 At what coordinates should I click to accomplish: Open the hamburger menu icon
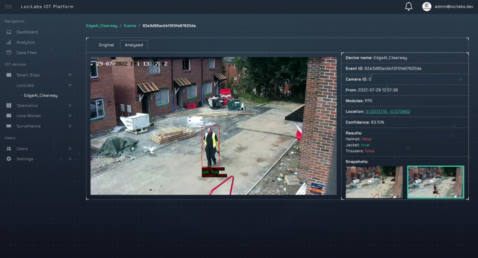click(8, 7)
